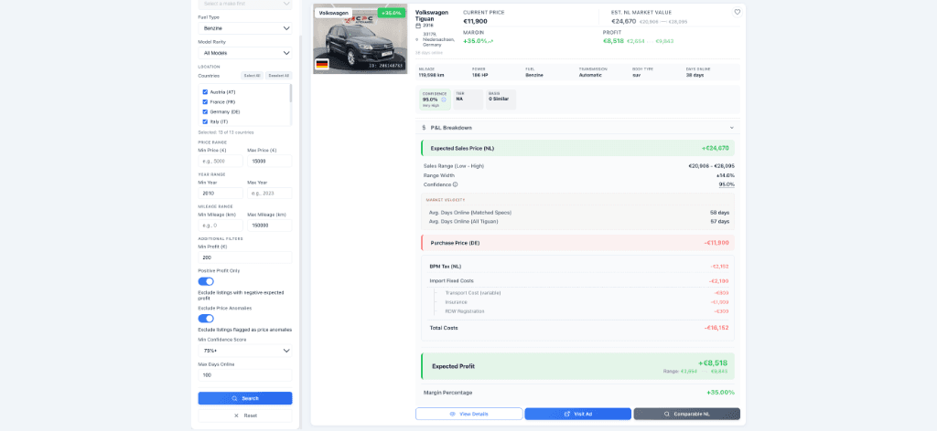The width and height of the screenshot is (937, 431).
Task: Click the location pin icon near Niedersachsen
Action: [x=417, y=38]
